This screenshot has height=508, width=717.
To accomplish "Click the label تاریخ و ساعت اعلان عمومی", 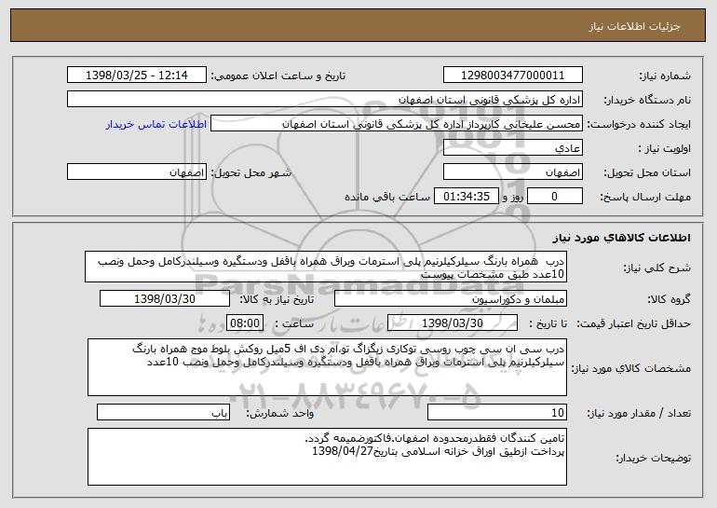I will coord(278,76).
